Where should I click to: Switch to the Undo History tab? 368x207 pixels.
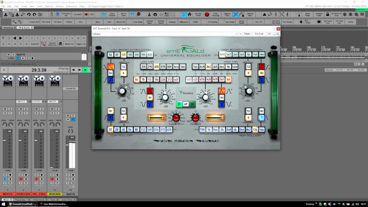tap(68, 200)
